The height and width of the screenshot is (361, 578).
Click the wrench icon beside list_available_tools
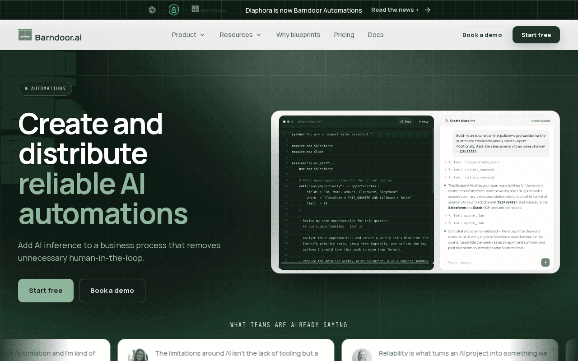click(x=450, y=162)
